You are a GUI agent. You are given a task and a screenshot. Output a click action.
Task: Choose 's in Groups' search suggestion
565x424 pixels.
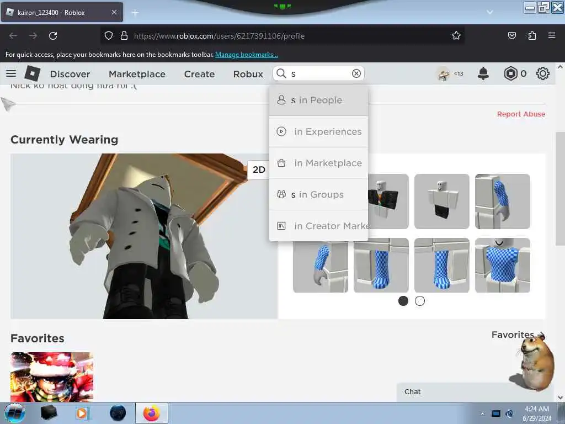[x=318, y=194]
